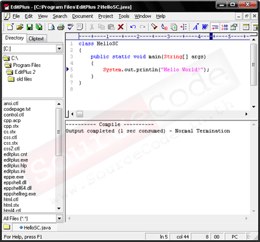Select the Directory tab
Screen dimensions: 260x242
(x=14, y=38)
